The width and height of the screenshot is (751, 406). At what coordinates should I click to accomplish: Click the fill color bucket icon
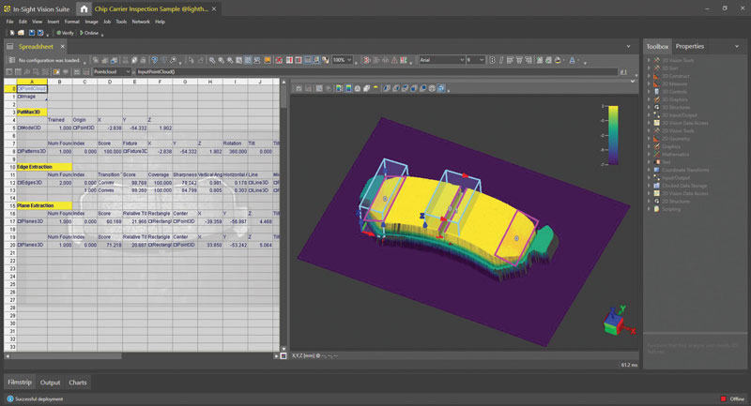pyautogui.click(x=558, y=60)
